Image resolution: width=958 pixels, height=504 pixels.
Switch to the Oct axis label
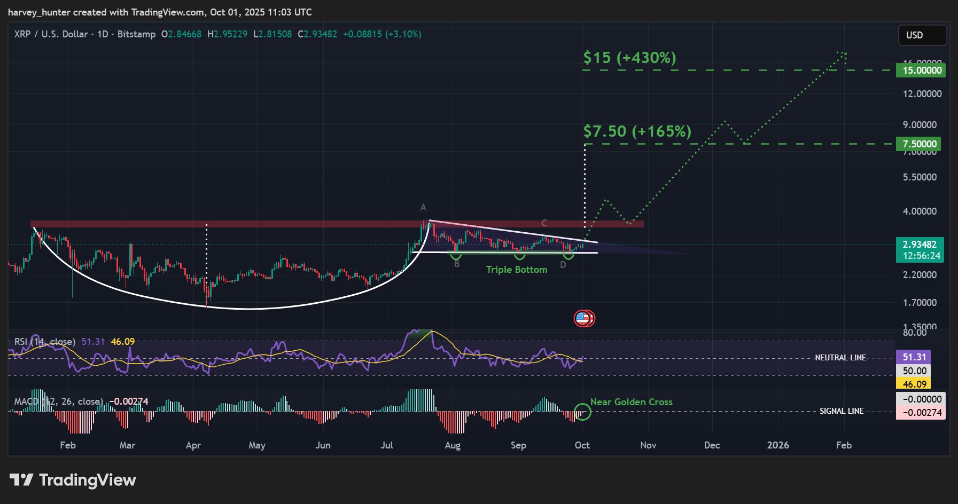click(582, 445)
